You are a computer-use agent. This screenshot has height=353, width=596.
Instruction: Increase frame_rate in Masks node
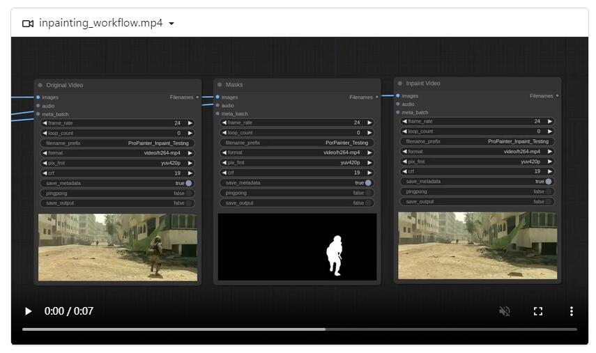(369, 123)
